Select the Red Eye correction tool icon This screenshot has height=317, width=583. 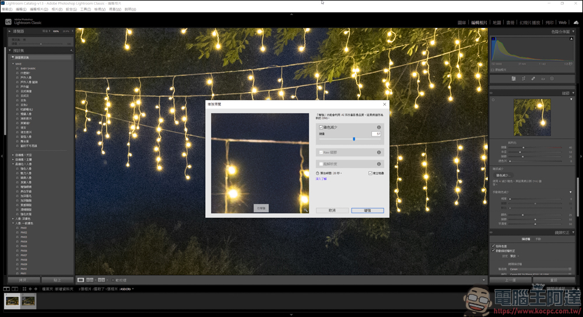click(543, 79)
